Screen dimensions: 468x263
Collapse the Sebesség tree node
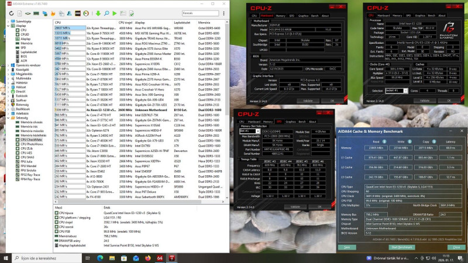(8, 118)
